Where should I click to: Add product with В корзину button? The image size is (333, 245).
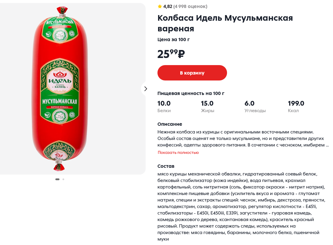coord(192,73)
